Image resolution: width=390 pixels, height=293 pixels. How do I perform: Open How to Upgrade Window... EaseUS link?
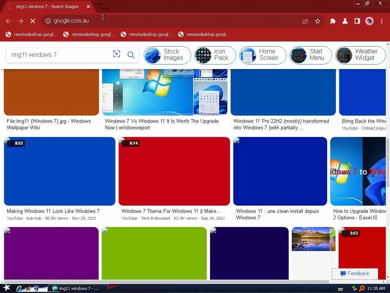pyautogui.click(x=359, y=214)
